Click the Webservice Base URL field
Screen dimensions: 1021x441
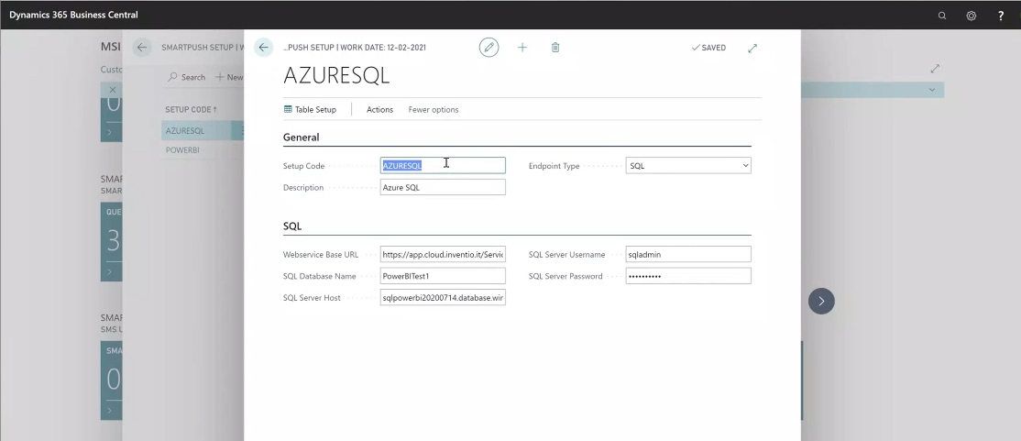pos(443,254)
